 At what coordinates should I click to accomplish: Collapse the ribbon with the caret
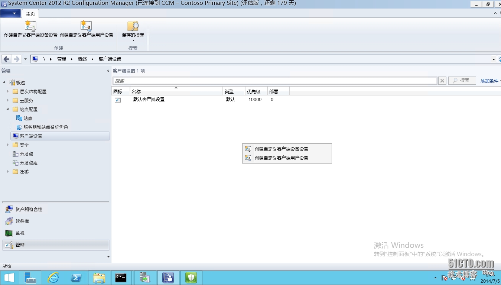coord(495,13)
